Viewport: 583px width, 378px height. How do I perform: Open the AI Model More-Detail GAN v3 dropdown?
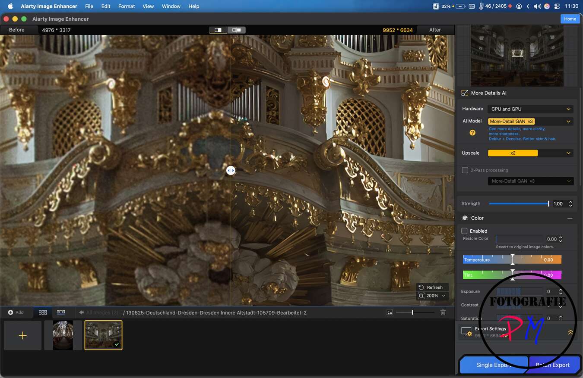530,121
